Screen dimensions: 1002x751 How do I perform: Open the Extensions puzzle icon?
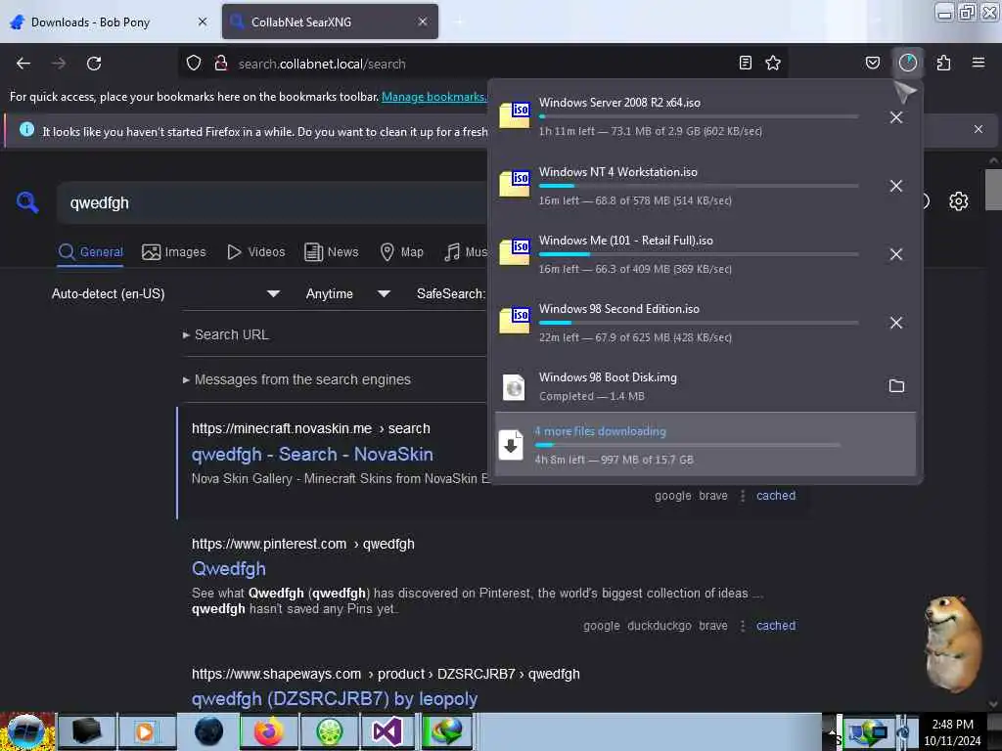point(943,63)
